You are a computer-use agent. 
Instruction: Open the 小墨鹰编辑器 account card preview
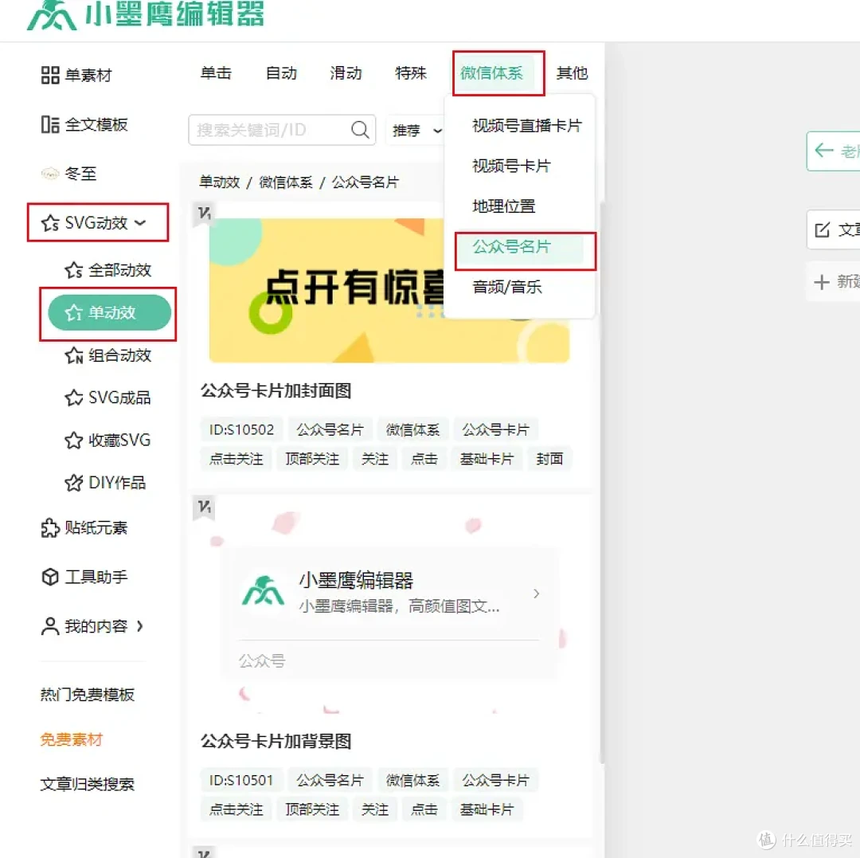point(389,613)
